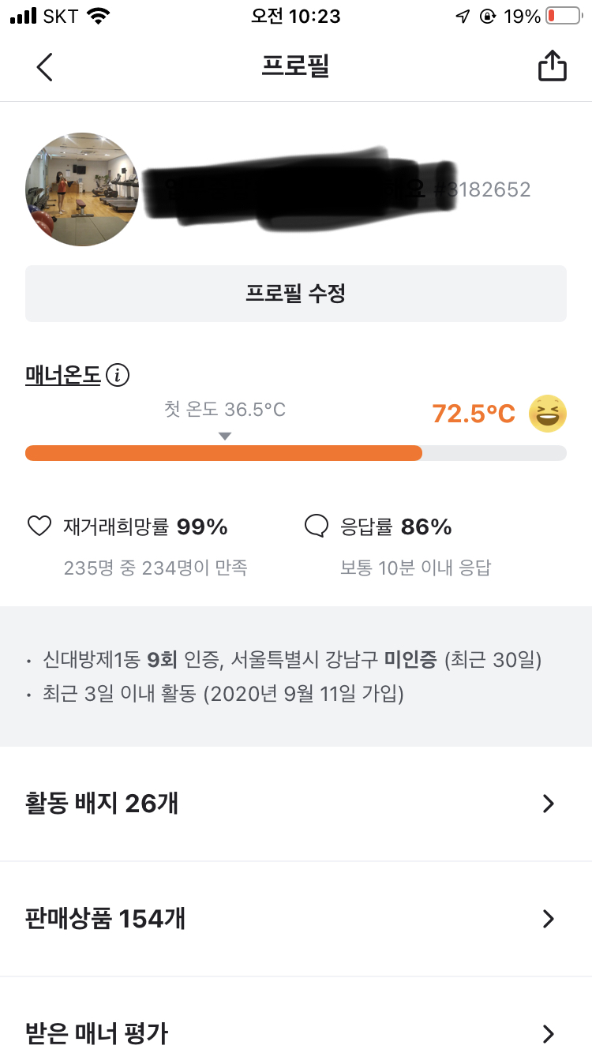
Task: Tap the 첫 온도 36.5°C marker triangle
Action: (225, 437)
